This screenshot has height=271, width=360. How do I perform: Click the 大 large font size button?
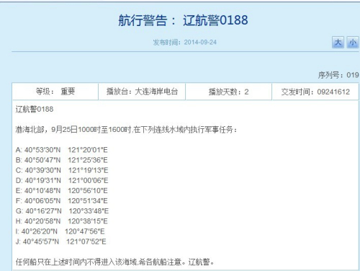click(x=338, y=43)
